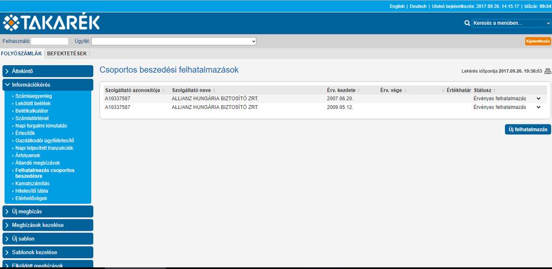The image size is (552, 269).
Task: Open the Keresés a menüben dropdown
Action: [512, 23]
